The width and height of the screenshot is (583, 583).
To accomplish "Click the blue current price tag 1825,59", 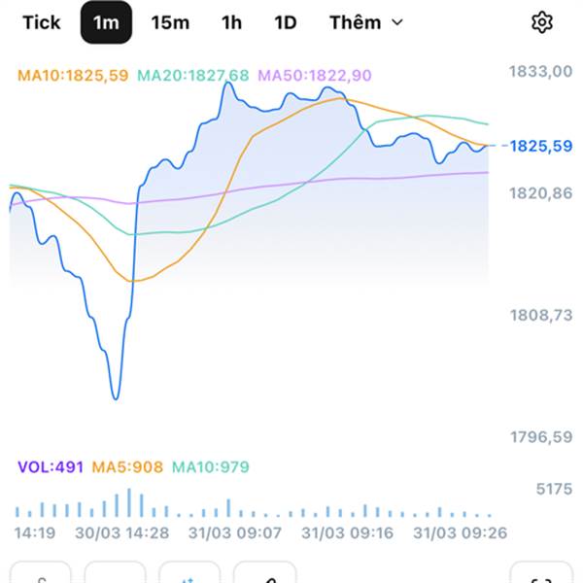I will coord(541,146).
